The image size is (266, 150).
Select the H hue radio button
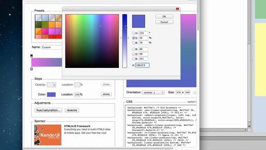pyautogui.click(x=133, y=33)
